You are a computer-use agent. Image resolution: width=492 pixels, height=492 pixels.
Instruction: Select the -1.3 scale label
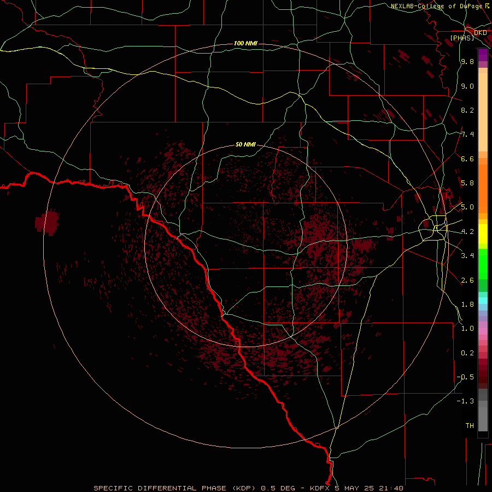point(465,401)
